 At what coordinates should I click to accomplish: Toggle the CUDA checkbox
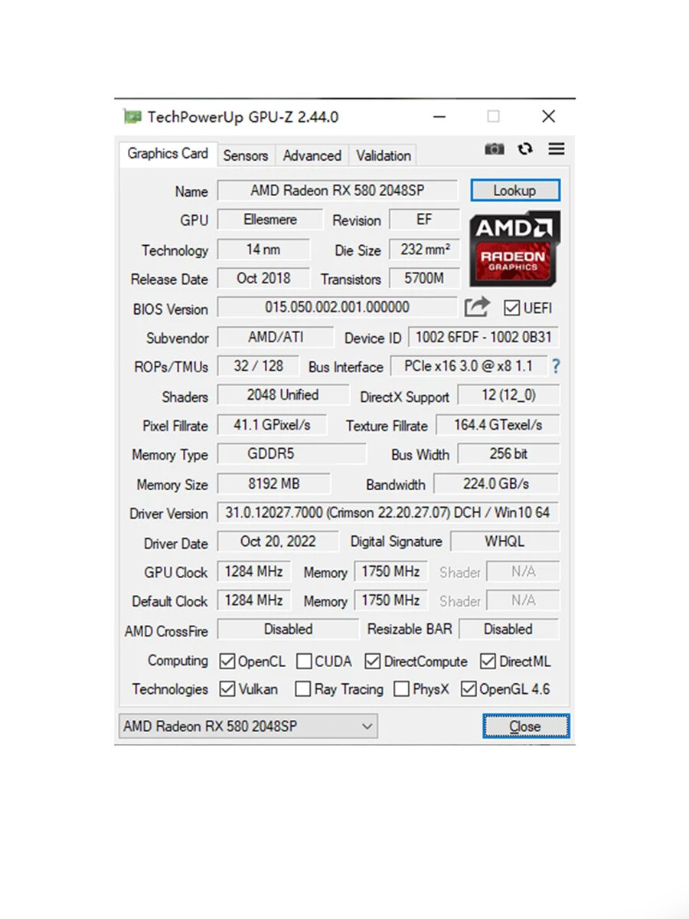[304, 661]
